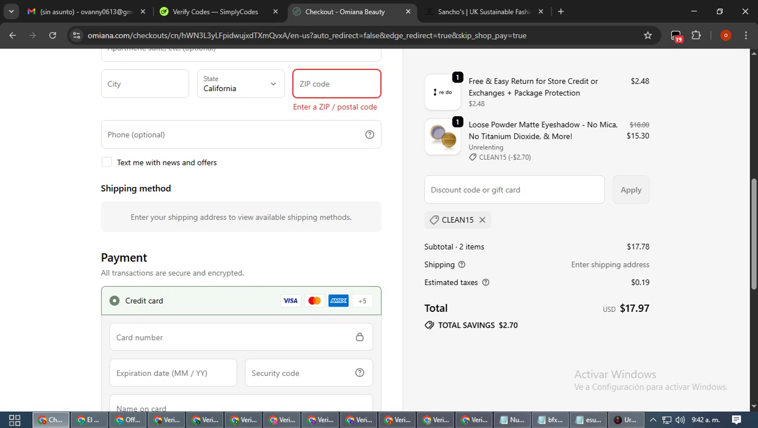Focus the City input field

tap(145, 83)
